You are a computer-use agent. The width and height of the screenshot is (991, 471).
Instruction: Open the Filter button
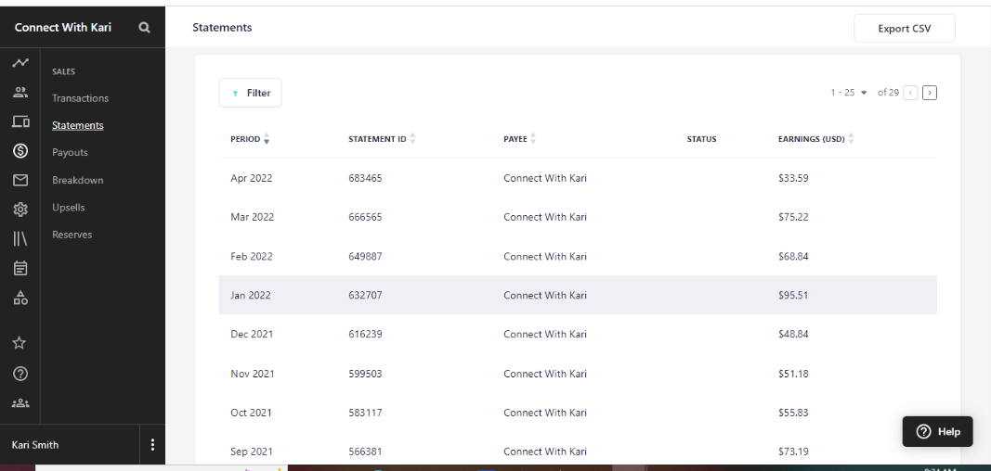pyautogui.click(x=250, y=93)
